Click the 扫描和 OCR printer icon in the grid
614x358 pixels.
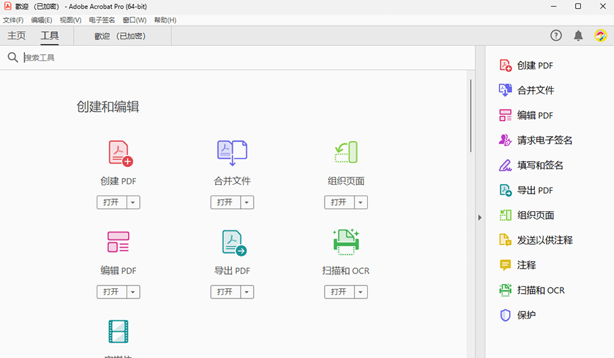346,242
